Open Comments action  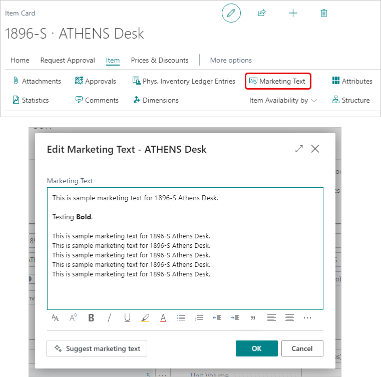[x=97, y=100]
